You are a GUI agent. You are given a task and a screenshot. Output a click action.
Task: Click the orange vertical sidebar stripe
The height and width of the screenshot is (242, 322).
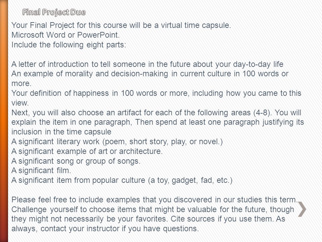click(x=4, y=121)
